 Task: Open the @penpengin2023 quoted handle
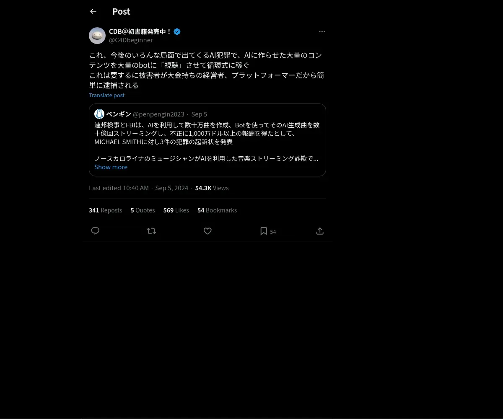pyautogui.click(x=158, y=114)
